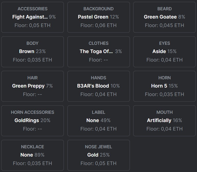Open the Horn Accessories GoldRings card
197x172 pixels.
tap(33, 121)
